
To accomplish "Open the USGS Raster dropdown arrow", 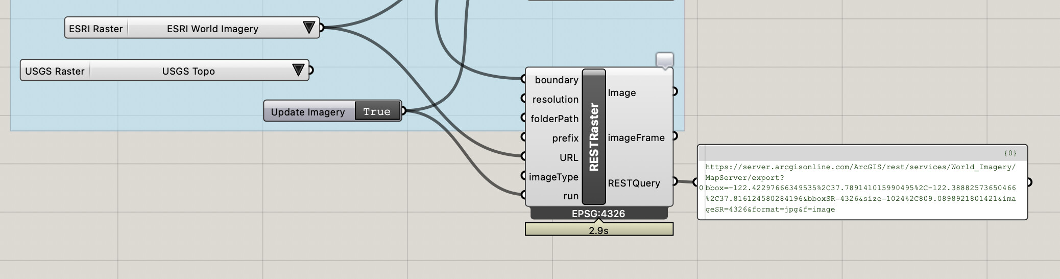I will [x=299, y=70].
